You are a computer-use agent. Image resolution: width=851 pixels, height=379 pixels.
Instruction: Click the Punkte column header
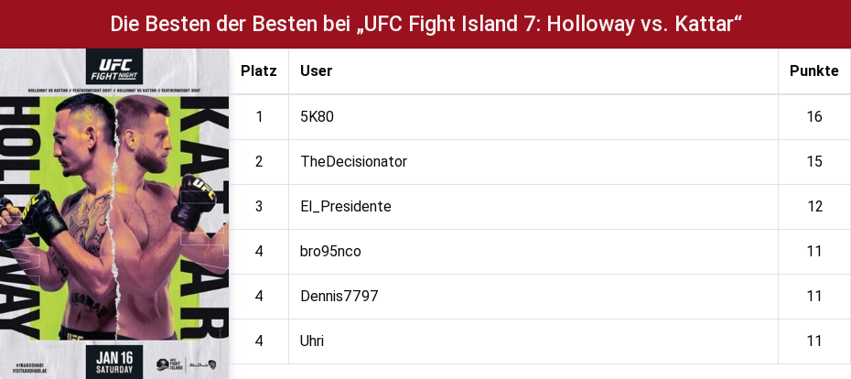(x=814, y=71)
